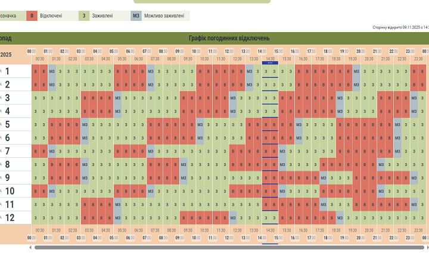The height and width of the screenshot is (256, 429).
Task: Click the gray "МЗ" legend swatch
Action: 136,16
